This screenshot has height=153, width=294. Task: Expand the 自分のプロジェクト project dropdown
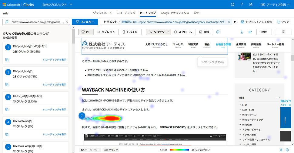57,5
